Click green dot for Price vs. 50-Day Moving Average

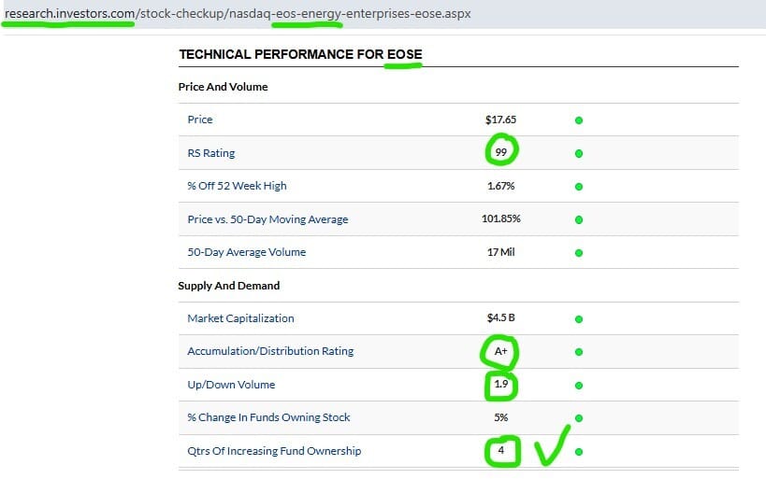pos(579,220)
